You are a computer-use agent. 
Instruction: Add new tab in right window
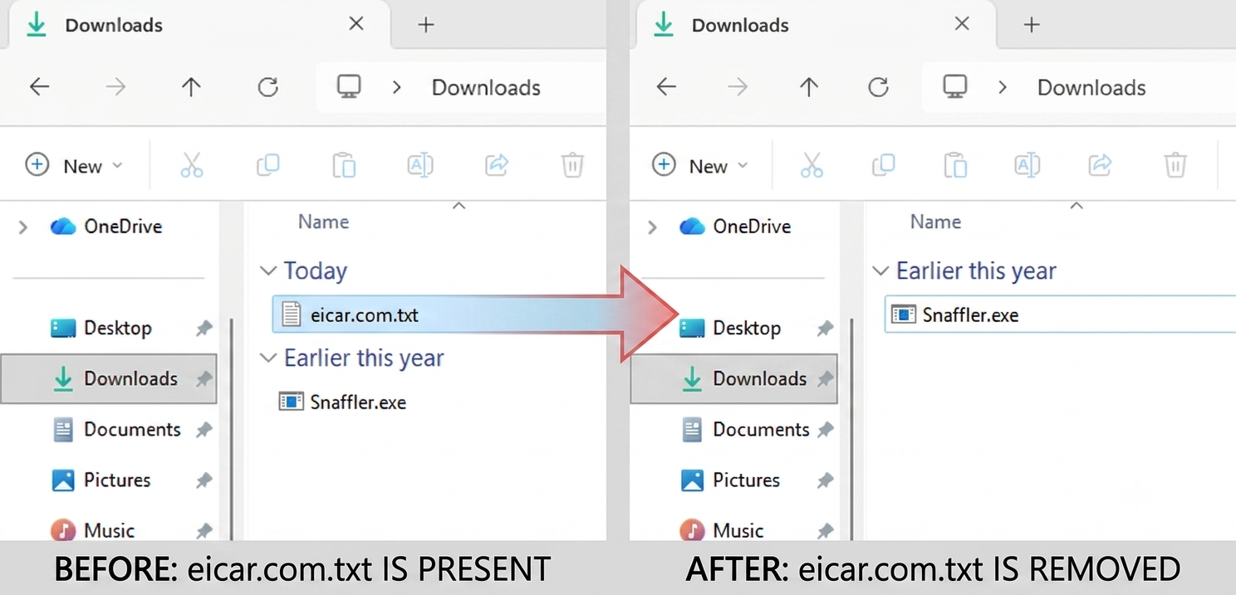1032,25
